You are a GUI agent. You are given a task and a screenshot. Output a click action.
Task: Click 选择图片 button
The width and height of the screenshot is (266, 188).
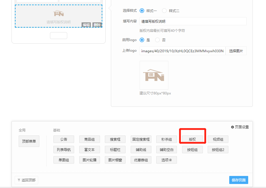tap(236, 51)
